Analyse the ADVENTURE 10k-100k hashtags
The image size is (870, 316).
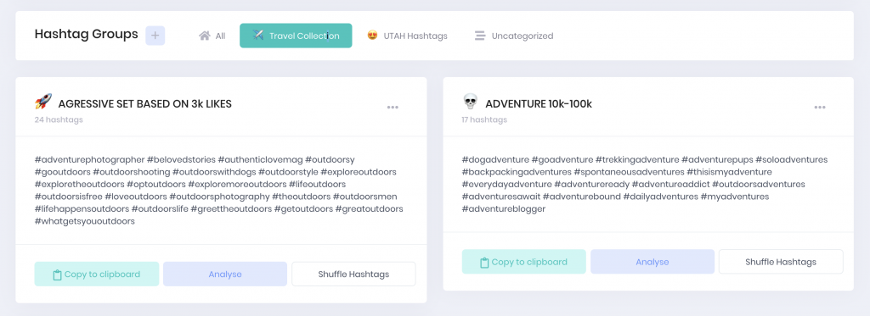[652, 262]
